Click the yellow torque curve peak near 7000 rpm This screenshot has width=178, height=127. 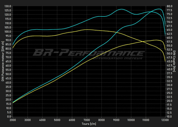click(x=87, y=30)
